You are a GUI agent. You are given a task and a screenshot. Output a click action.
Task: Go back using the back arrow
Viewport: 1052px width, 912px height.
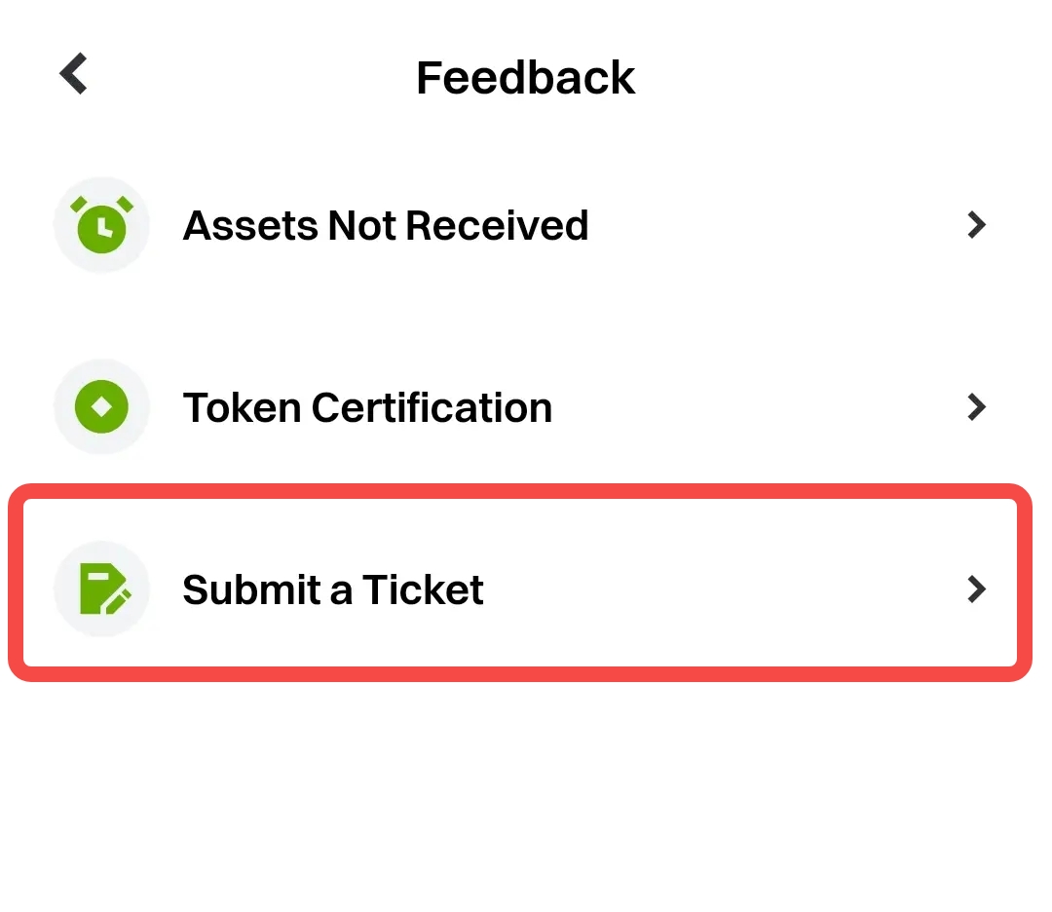point(74,75)
